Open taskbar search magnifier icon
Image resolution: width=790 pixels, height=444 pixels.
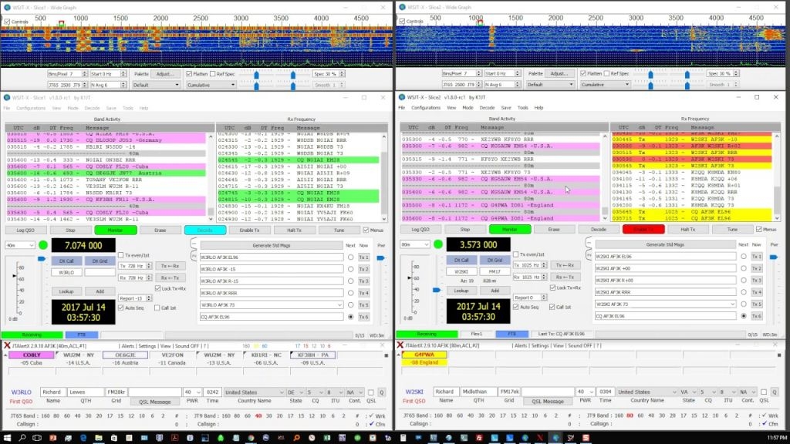click(x=22, y=438)
